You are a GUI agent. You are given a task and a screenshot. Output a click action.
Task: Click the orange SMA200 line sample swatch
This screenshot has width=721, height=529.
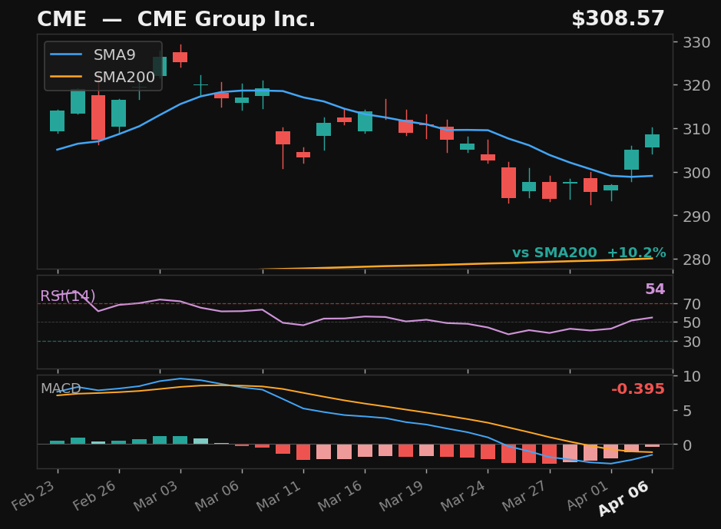[x=66, y=77]
